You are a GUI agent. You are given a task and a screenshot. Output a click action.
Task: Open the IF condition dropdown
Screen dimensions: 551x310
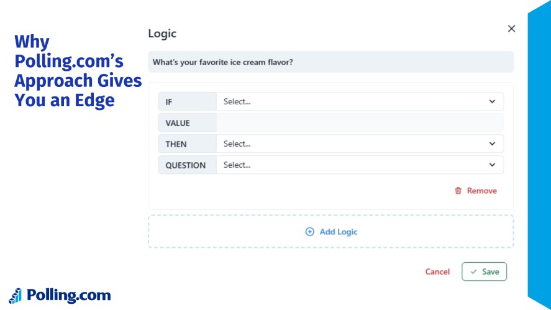[x=360, y=102]
